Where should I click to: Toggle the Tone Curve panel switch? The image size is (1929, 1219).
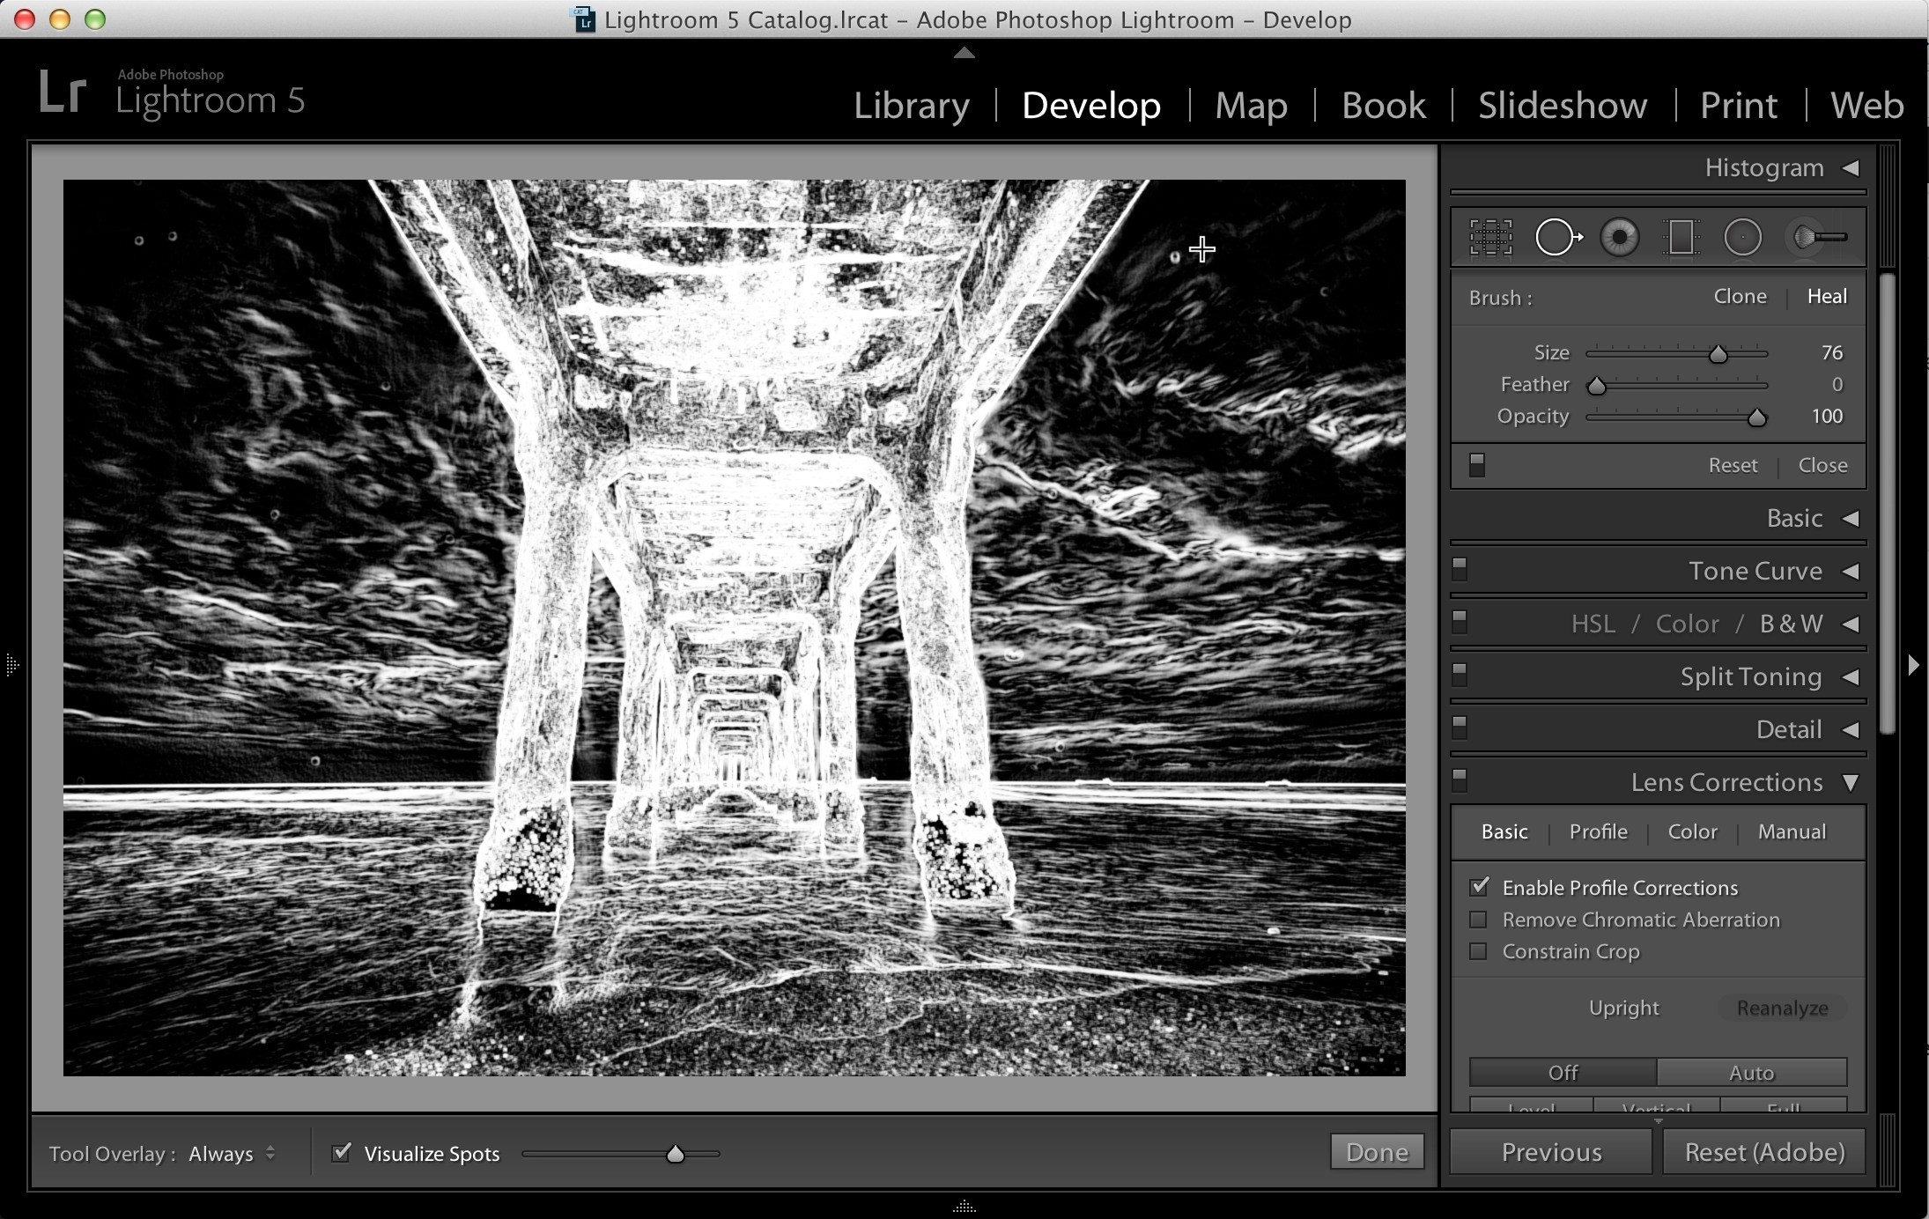tap(1460, 569)
